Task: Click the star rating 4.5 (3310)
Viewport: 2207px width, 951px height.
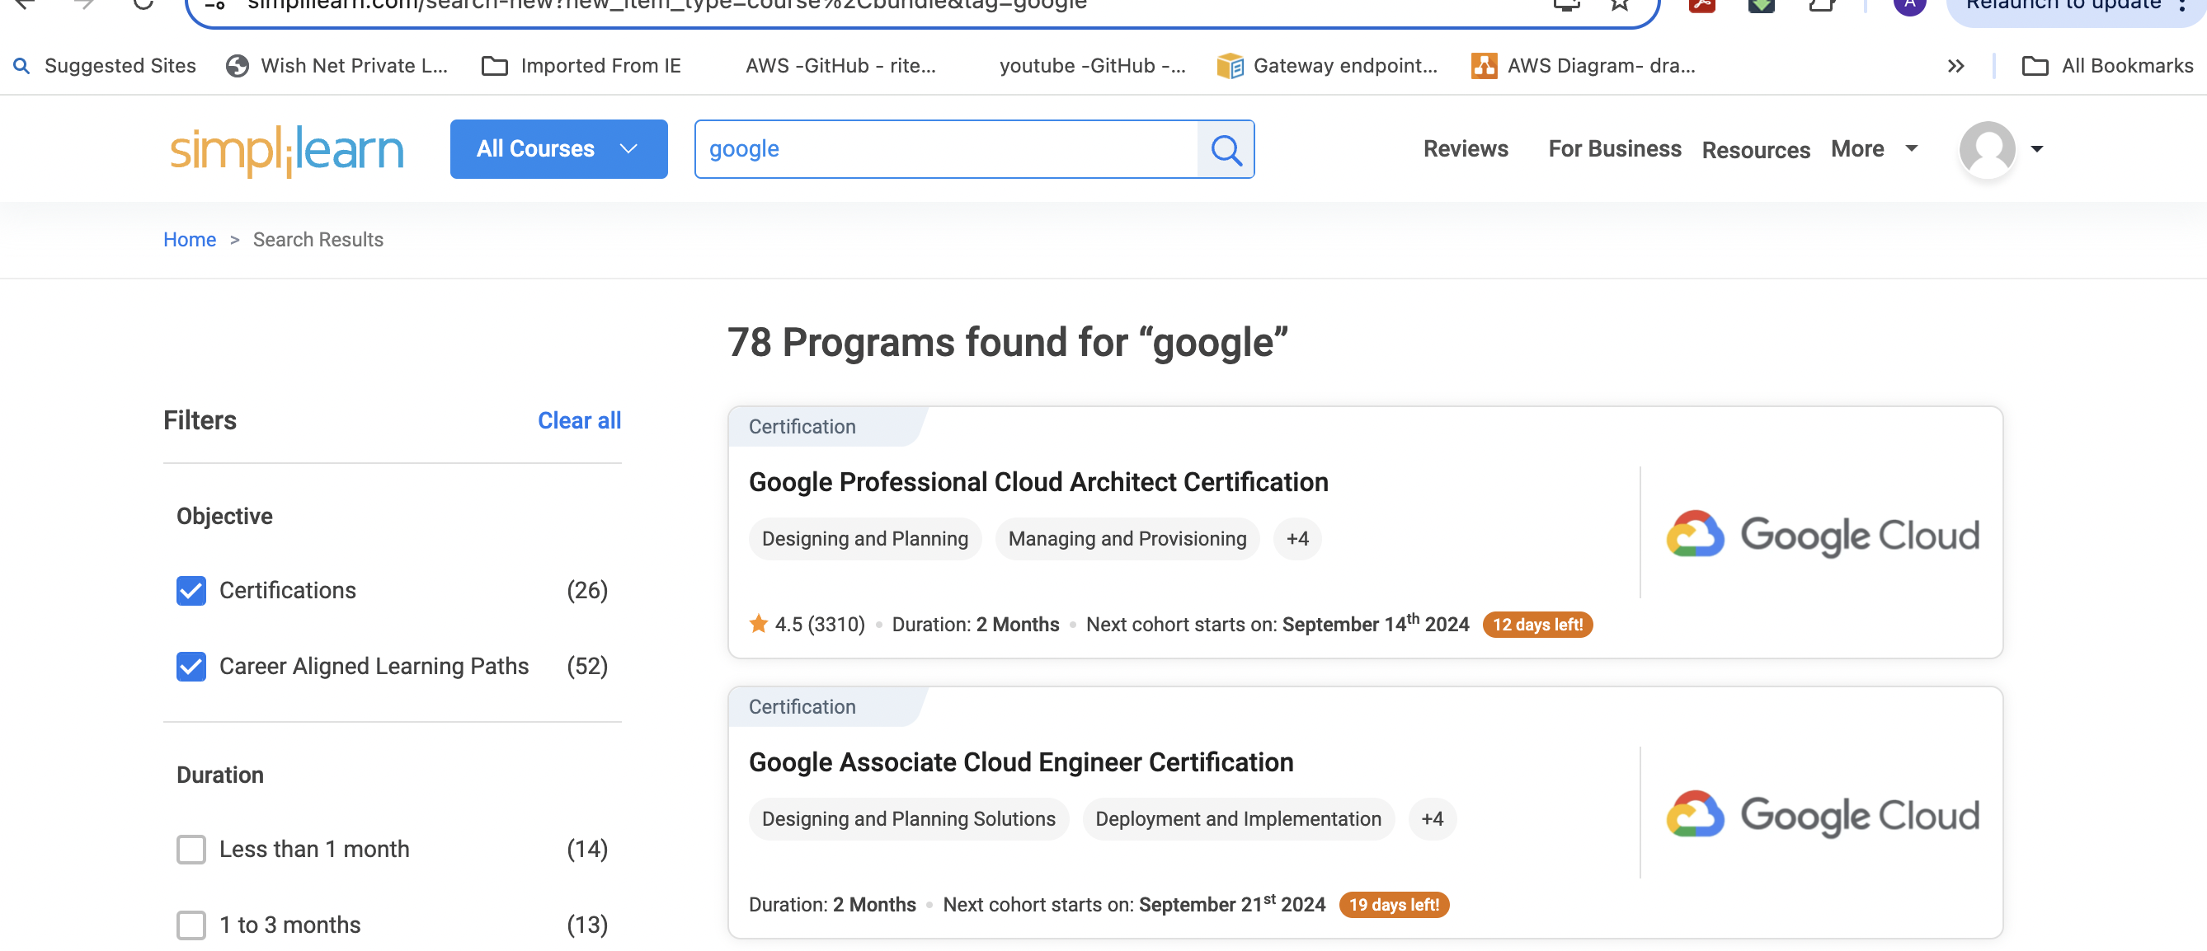Action: point(807,624)
